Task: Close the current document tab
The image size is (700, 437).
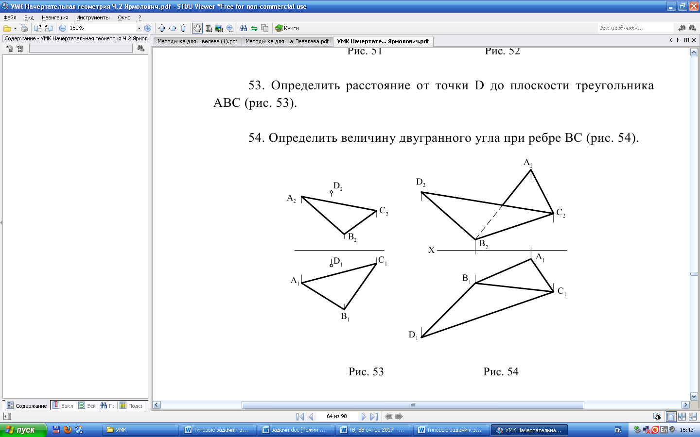Action: tap(694, 40)
